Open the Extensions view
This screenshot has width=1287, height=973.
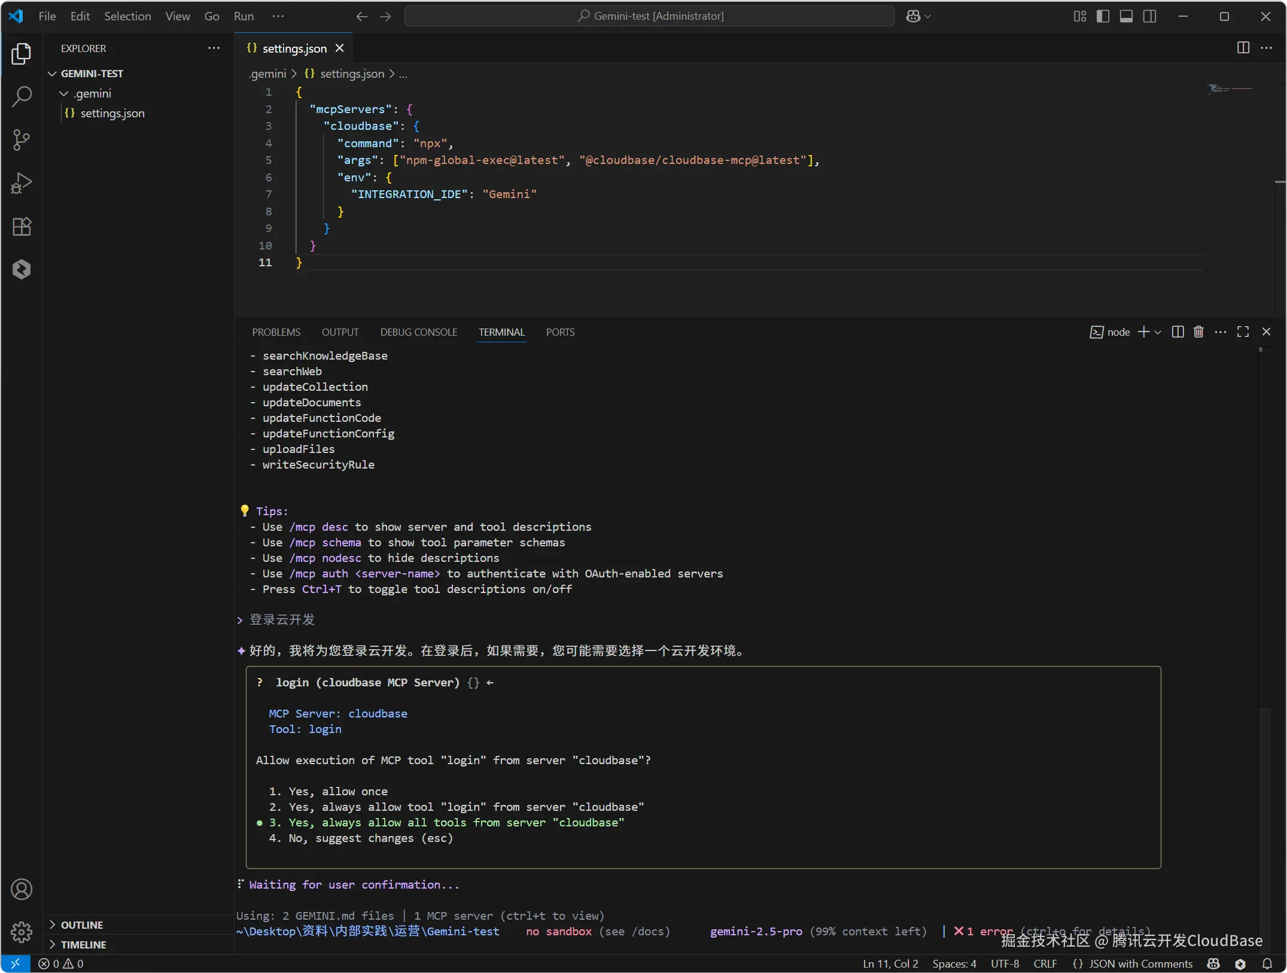pyautogui.click(x=22, y=227)
